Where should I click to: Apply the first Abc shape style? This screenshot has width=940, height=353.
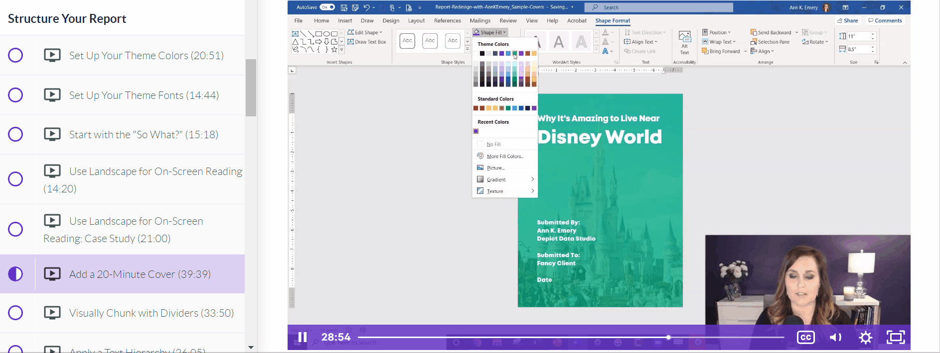pos(408,41)
